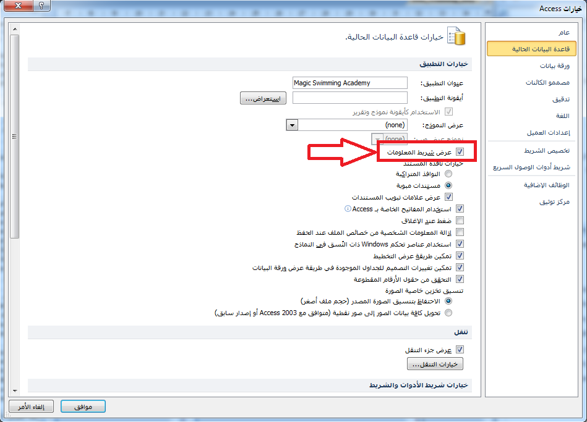
Task: Check "إزالة المعلومات الشخصية من خصائص الملف" option
Action: click(460, 232)
